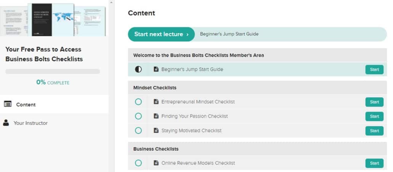
Task: Toggle completion circle for Staying Motivated Checklist
Action: pos(138,131)
